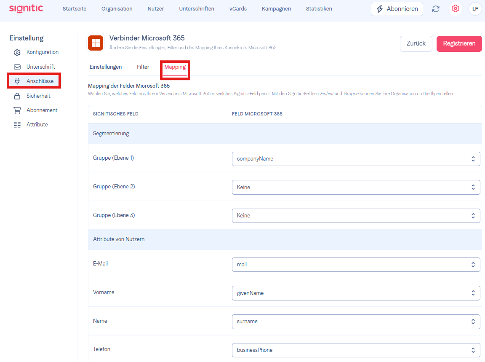Go to Startseite in top navigation
The image size is (485, 362).
point(75,9)
